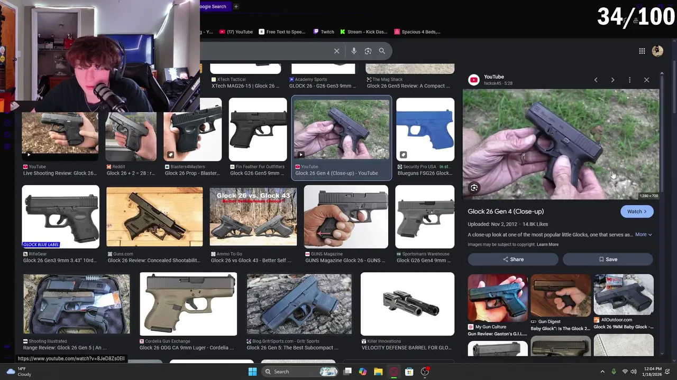Open the Killer Innovations Velocity barrel thumbnail

pyautogui.click(x=407, y=304)
